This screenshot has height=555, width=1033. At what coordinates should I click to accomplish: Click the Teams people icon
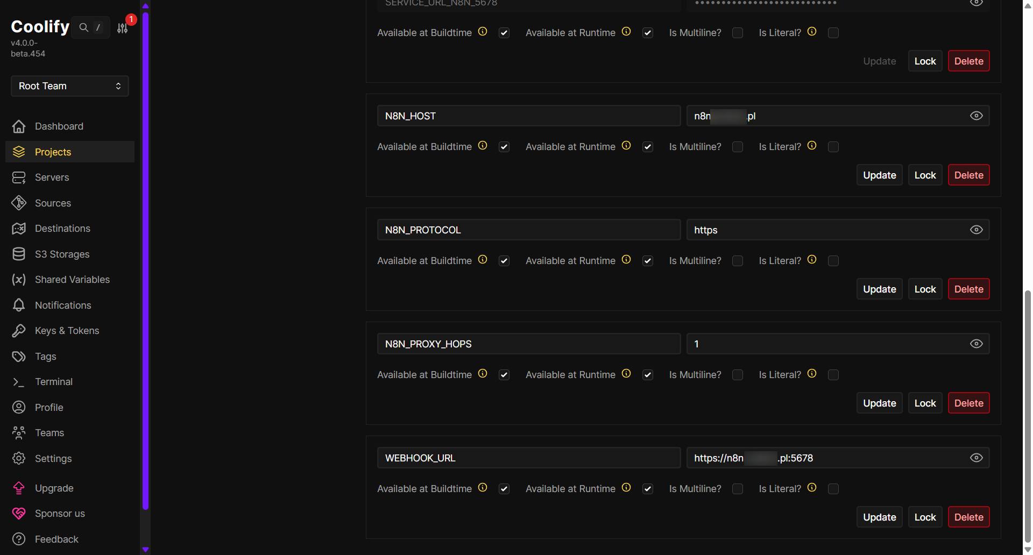pyautogui.click(x=19, y=433)
